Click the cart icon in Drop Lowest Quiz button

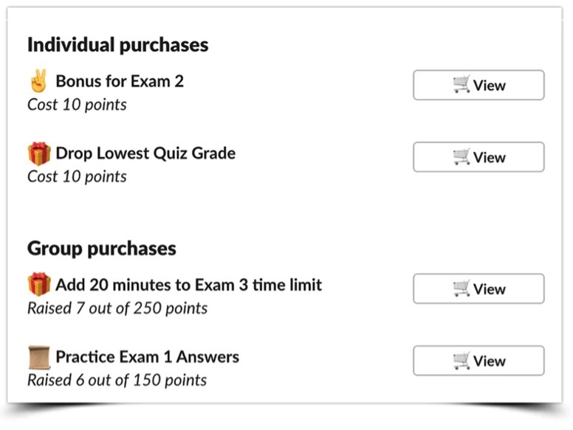point(462,156)
